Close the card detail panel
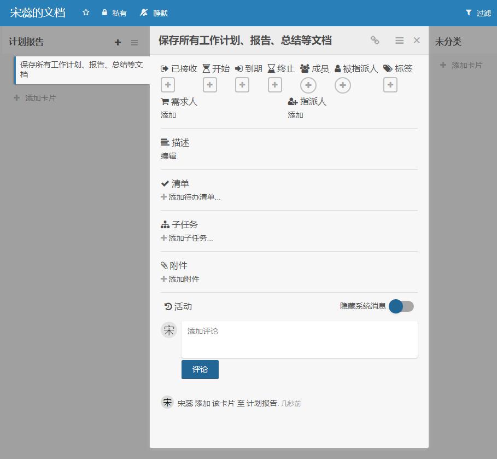The image size is (497, 459). pyautogui.click(x=417, y=40)
